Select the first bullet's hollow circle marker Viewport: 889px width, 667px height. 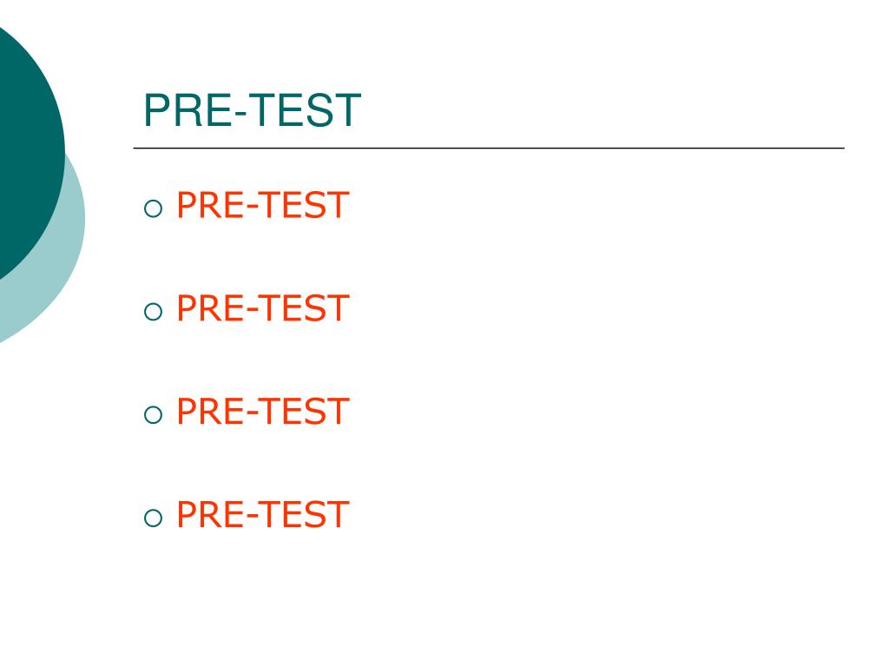pos(153,208)
